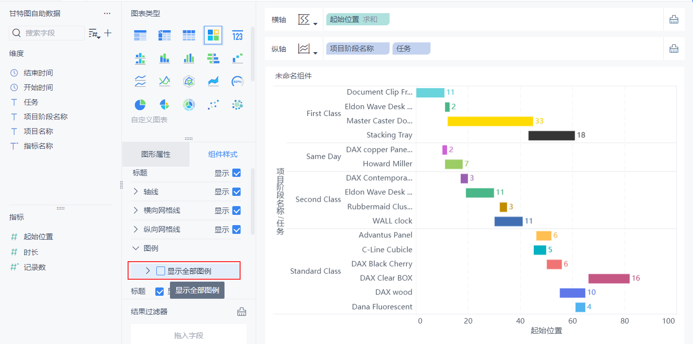
Task: Expand the 横向网格线 settings section
Action: click(135, 210)
